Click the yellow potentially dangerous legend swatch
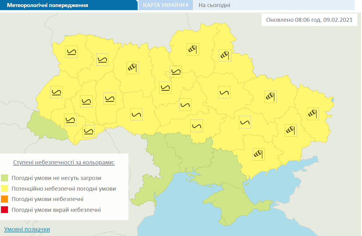This screenshot has width=362, height=236. coord(4,189)
